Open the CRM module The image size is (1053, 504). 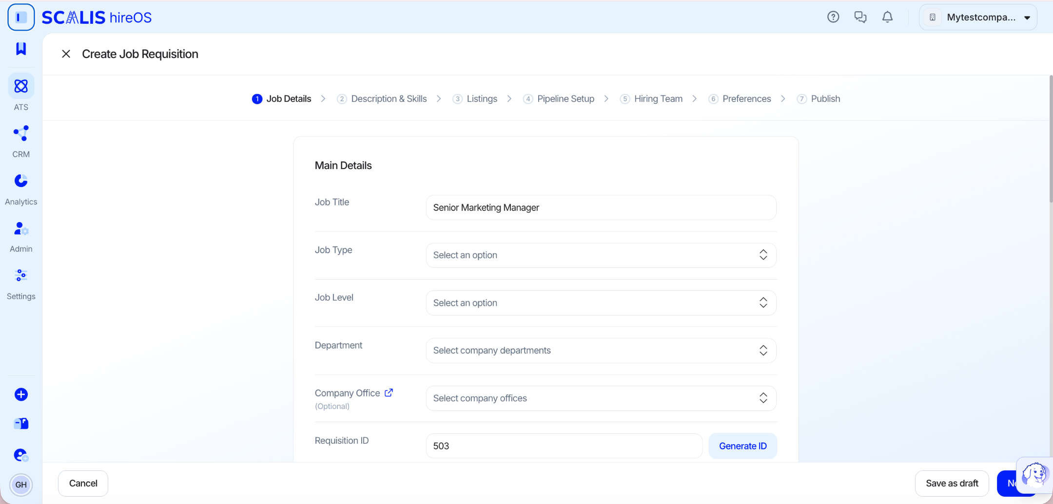(21, 141)
